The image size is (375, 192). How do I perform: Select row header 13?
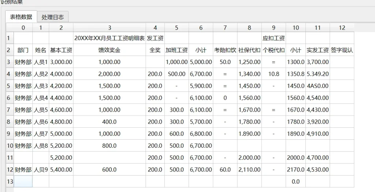click(10, 181)
